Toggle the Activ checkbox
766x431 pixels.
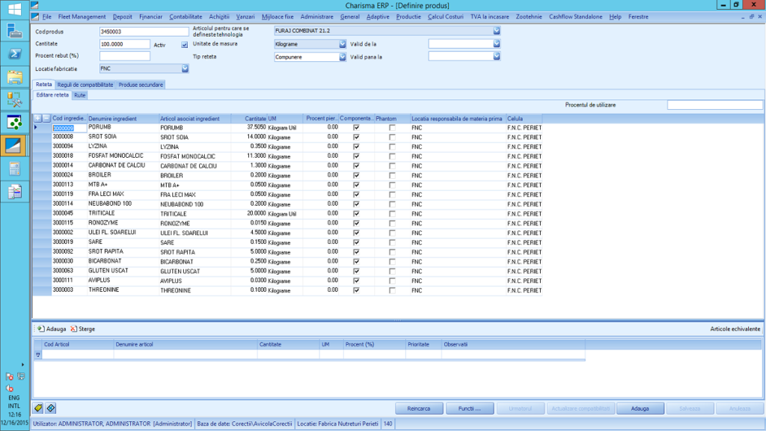[x=185, y=45]
